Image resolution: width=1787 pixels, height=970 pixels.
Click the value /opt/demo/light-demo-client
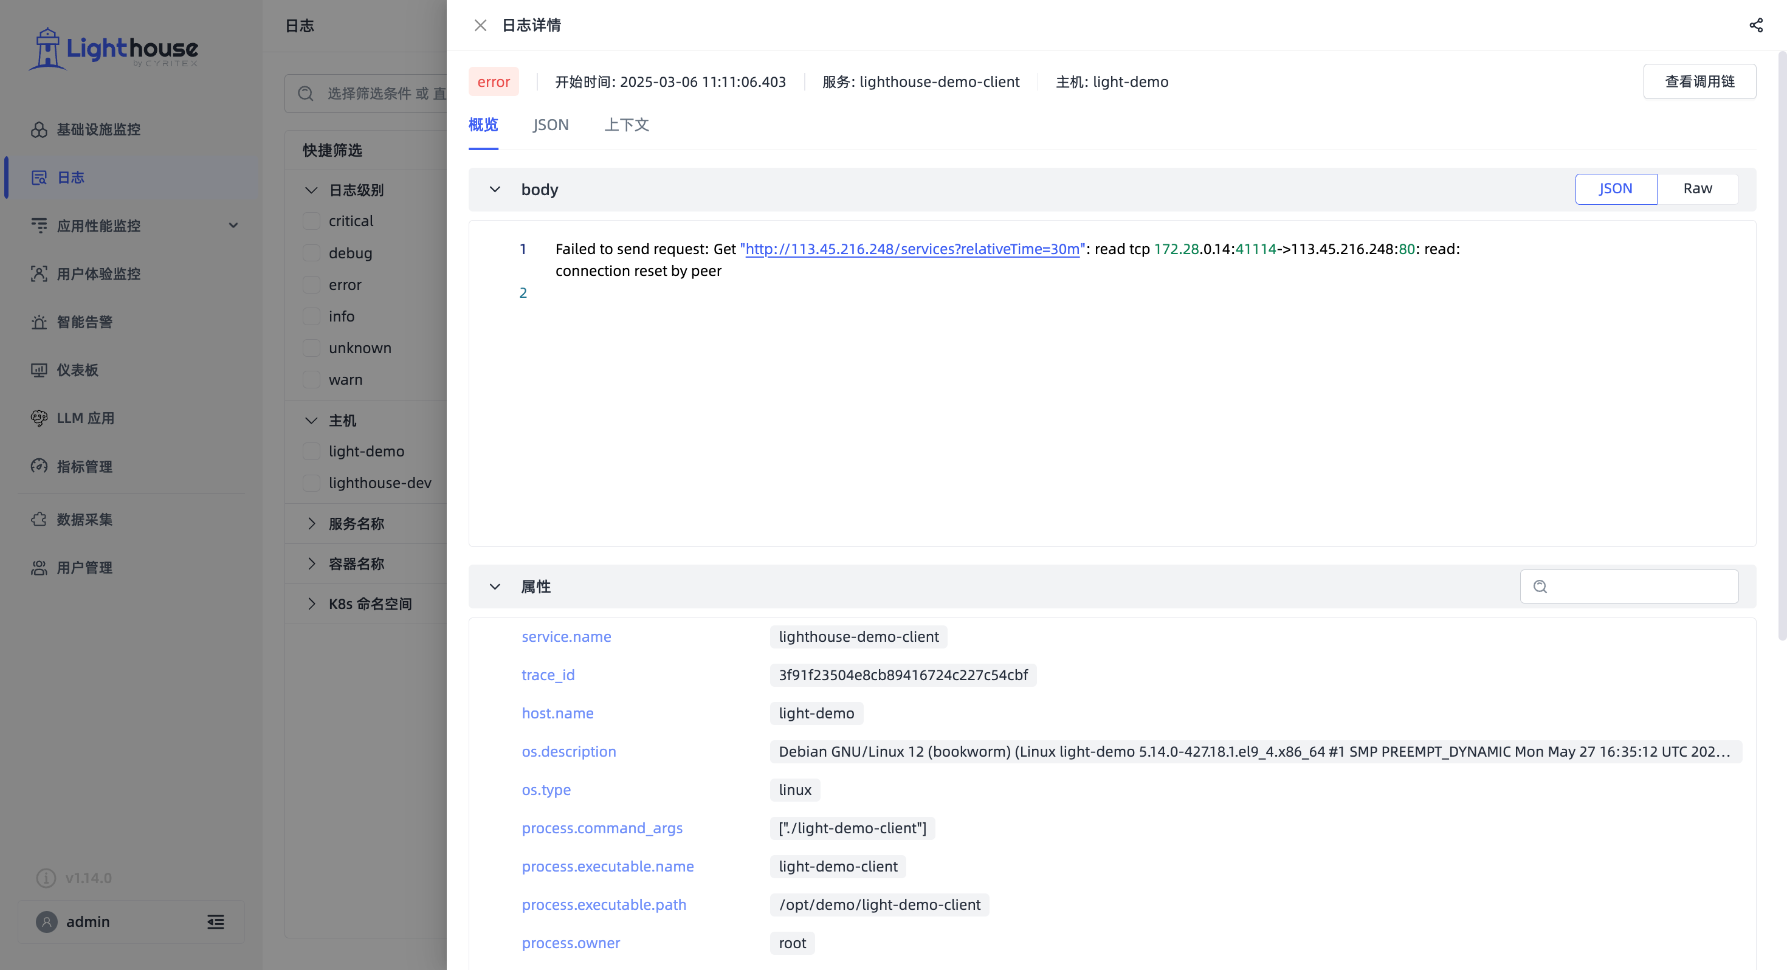pos(880,905)
